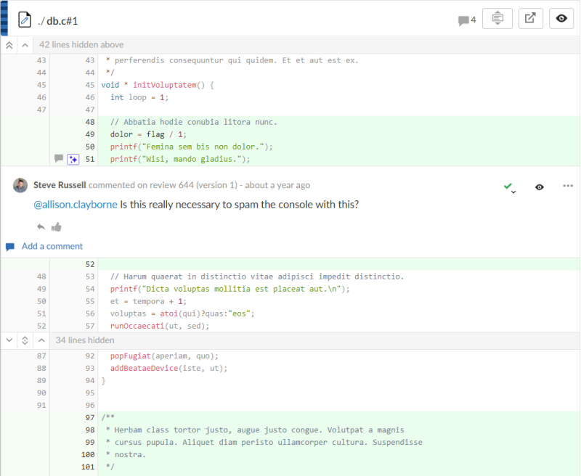Open the comments count icon showing 4
The height and width of the screenshot is (476, 581).
point(465,20)
